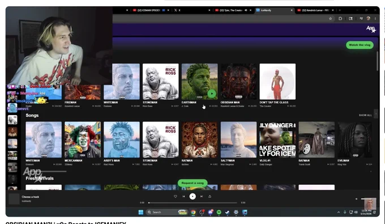The image size is (385, 224).
Task: Open the top-row STONEMAN Rick Ross cover
Action: [x=161, y=82]
